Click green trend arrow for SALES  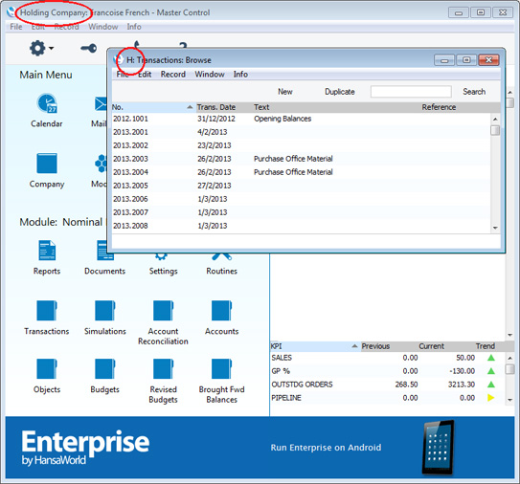tap(491, 358)
